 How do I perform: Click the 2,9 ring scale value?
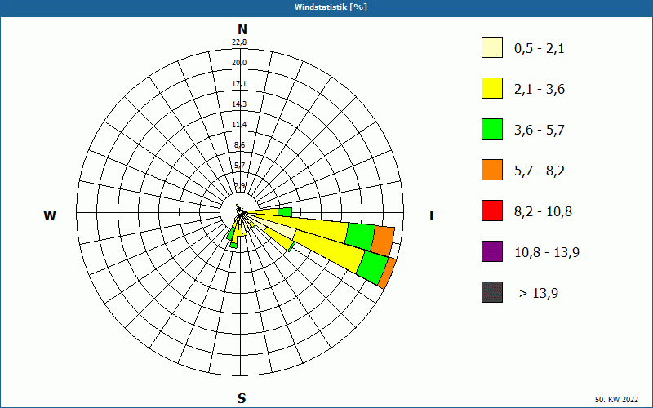point(239,186)
